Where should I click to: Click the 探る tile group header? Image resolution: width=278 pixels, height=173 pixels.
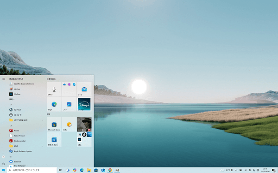[x=48, y=114]
